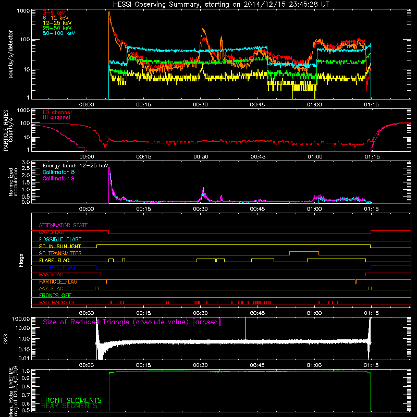417x417 pixels.
Task: Click the PARTICLE_FLAG label
Action: [x=58, y=281]
